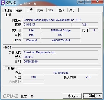Viewport: 104px width, 100px height.
Task: Click the chipset revision value 11
Action: coord(94,30)
